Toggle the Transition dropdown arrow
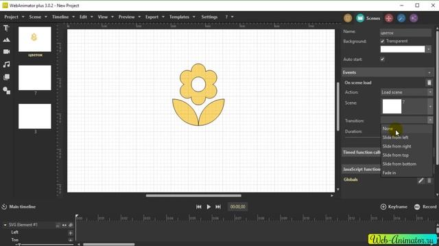Viewport: 439px width, 246px height. click(430, 120)
